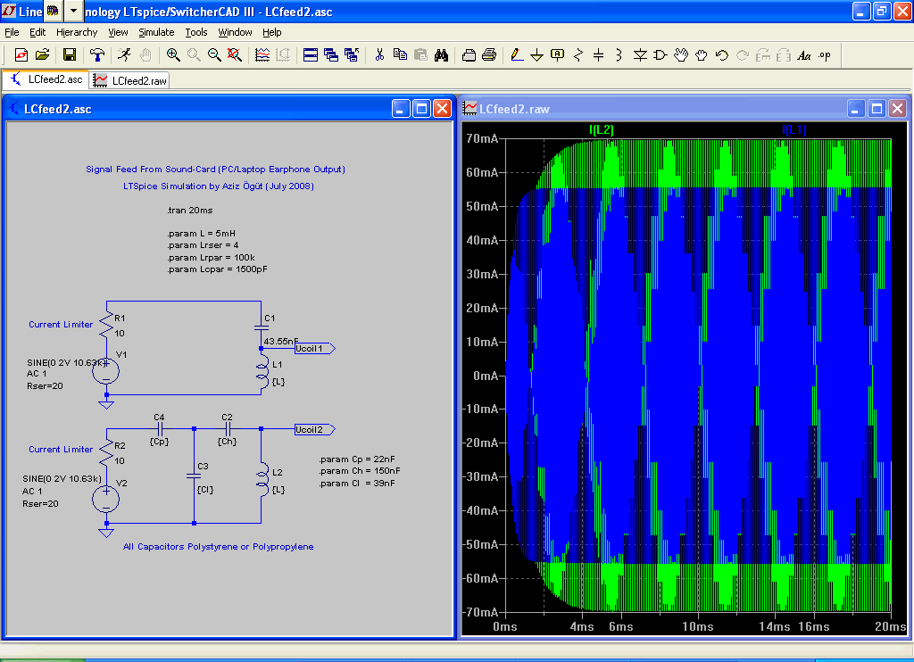Image resolution: width=914 pixels, height=662 pixels.
Task: Maximize the LCfeed2.raw waveform window
Action: coord(877,108)
